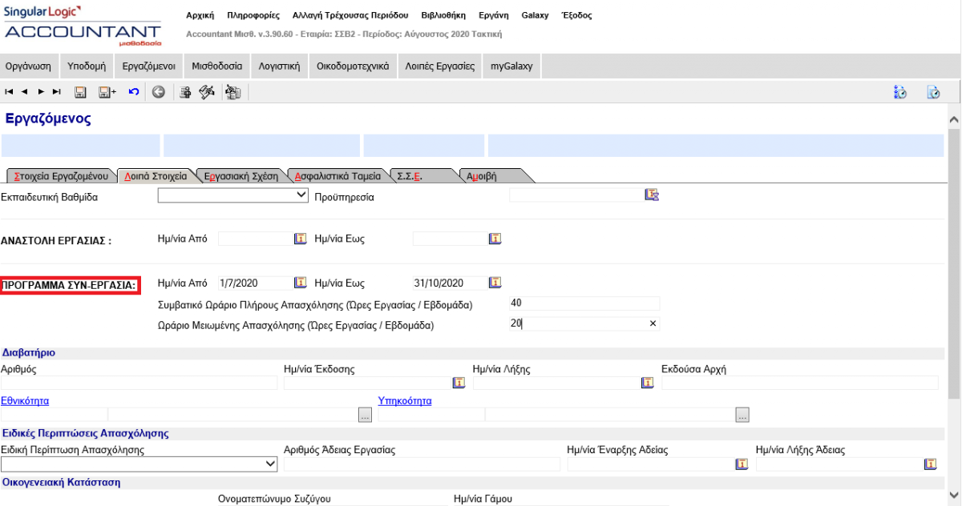Viewport: 962px width, 506px height.
Task: Click the scrollbar down arrow
Action: (x=954, y=496)
